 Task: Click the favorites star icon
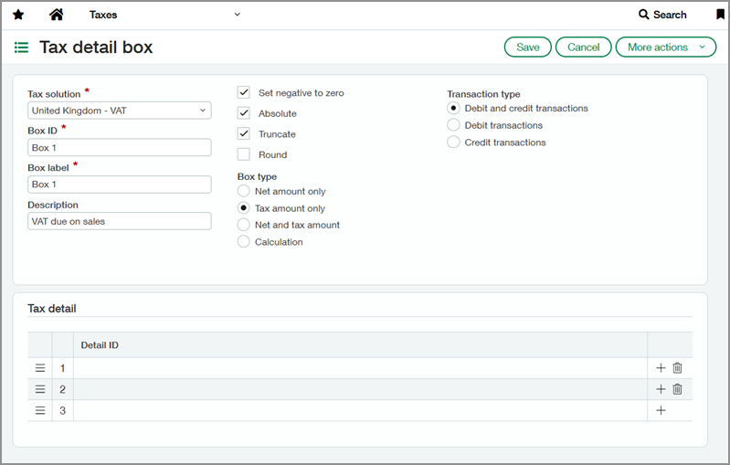18,15
